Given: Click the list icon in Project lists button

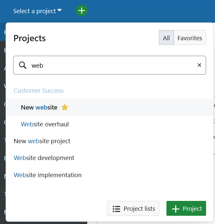Looking at the screenshot, I should tap(116, 208).
